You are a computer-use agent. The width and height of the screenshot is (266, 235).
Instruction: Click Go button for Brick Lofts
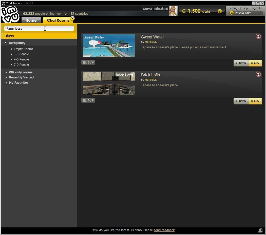[255, 101]
